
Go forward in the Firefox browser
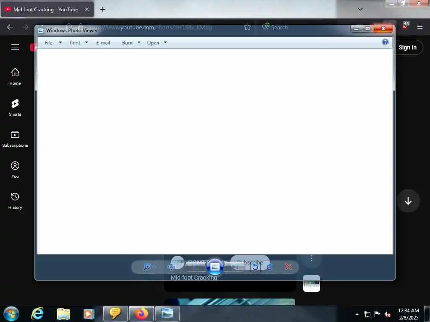[x=25, y=27]
